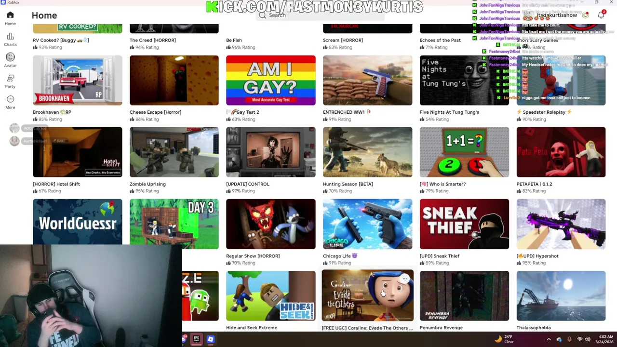Open the Party panel in sidebar

click(10, 81)
